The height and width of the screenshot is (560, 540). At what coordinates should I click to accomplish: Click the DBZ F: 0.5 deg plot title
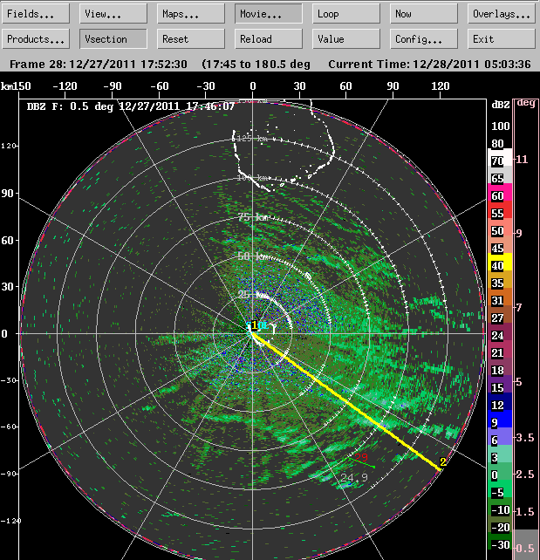(x=131, y=106)
